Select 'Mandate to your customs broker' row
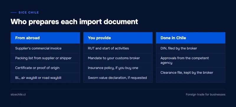 point(118,58)
